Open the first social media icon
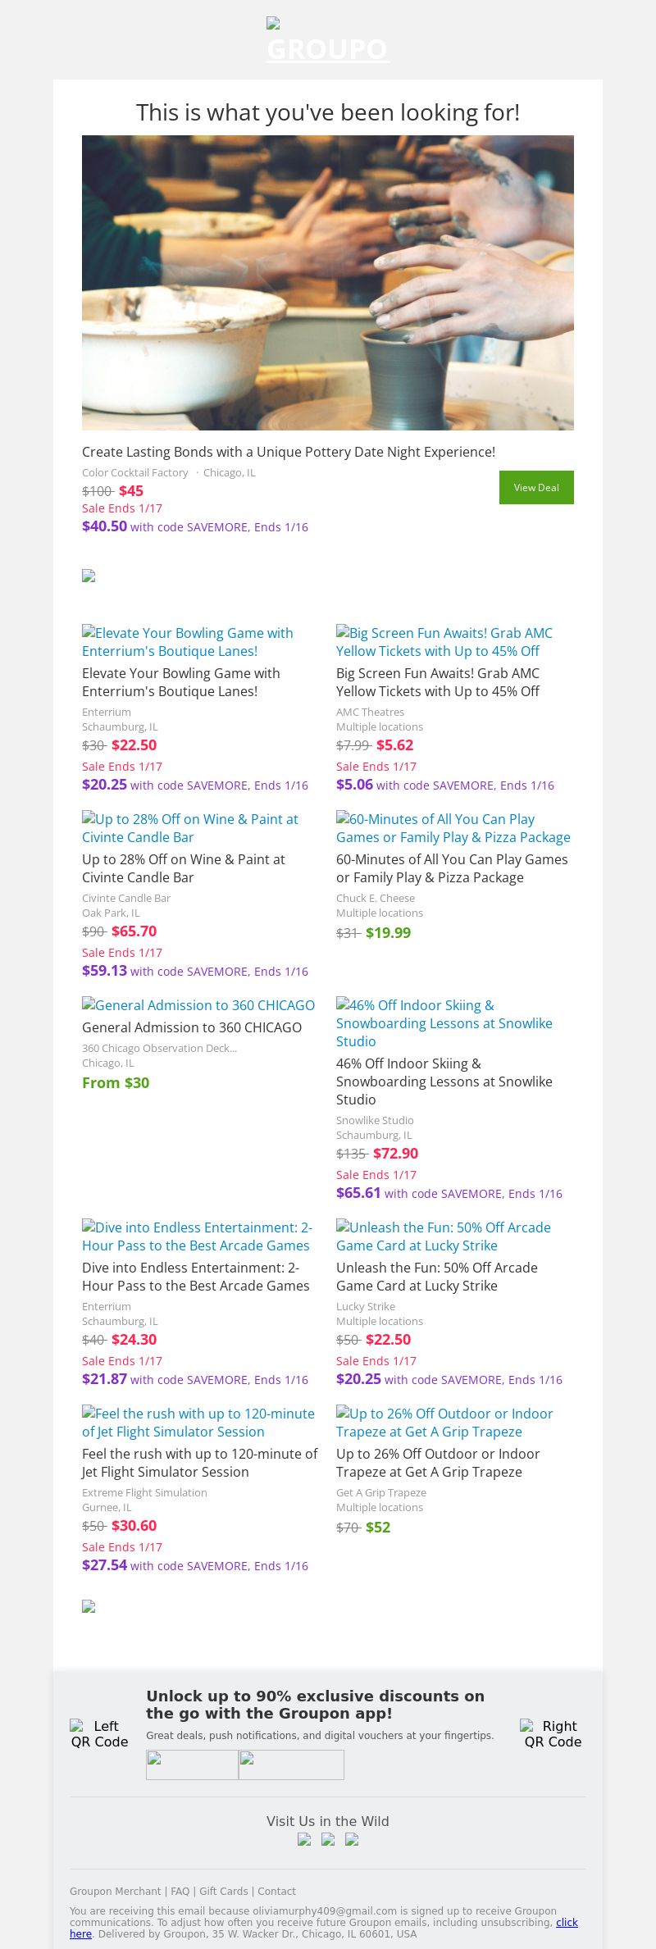 [304, 1839]
